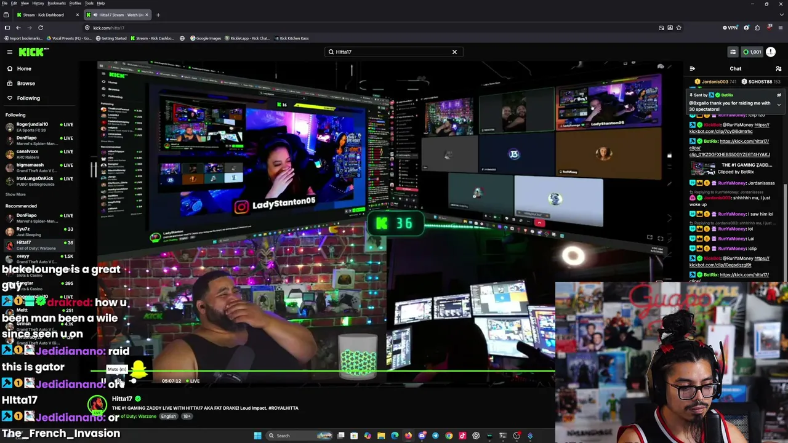The width and height of the screenshot is (788, 443).
Task: Open TikTok from the taskbar
Action: pyautogui.click(x=462, y=436)
